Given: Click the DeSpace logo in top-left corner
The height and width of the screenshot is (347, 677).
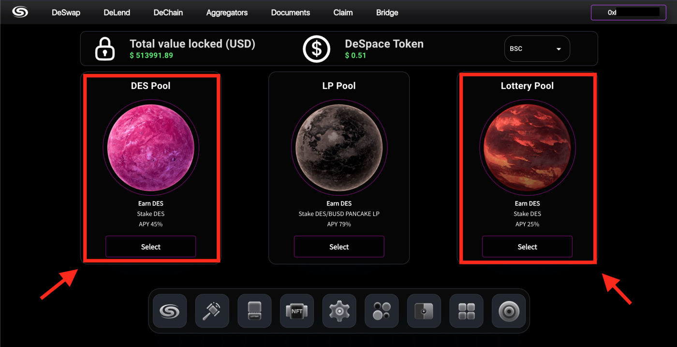Looking at the screenshot, I should pos(20,12).
